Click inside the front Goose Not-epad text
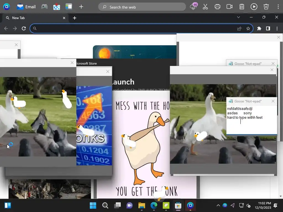The height and width of the screenshot is (212, 283). [251, 120]
